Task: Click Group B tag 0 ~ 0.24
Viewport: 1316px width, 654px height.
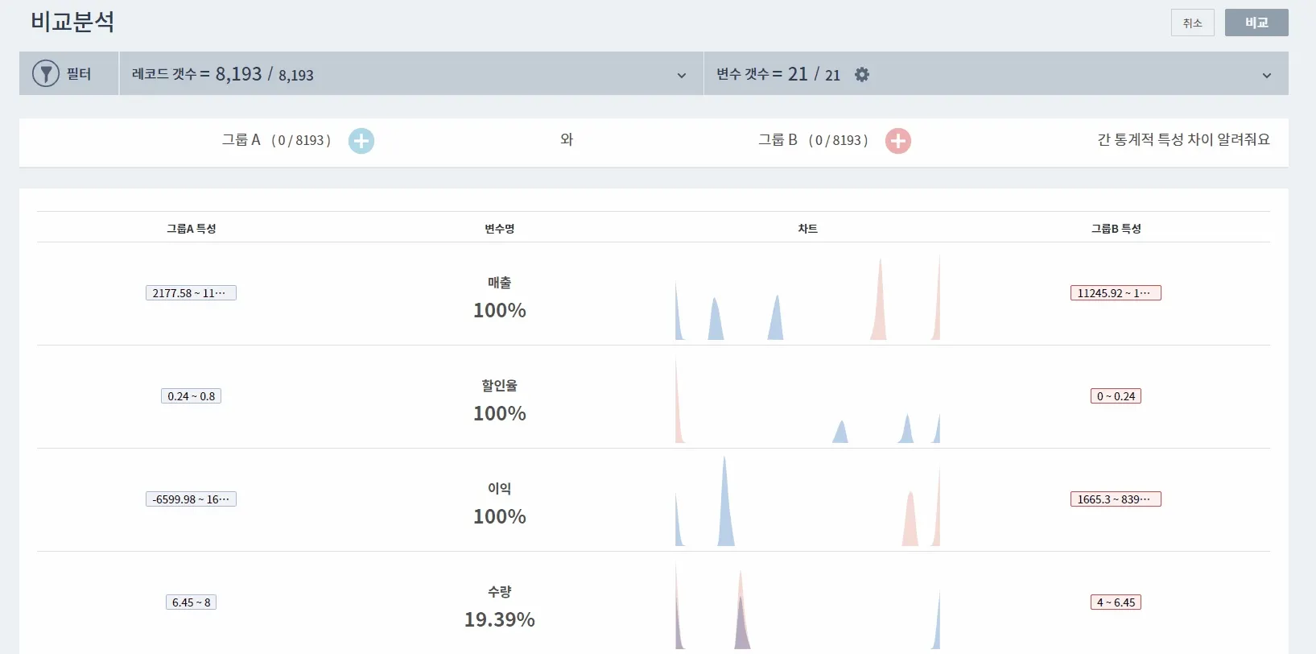Action: click(x=1116, y=396)
